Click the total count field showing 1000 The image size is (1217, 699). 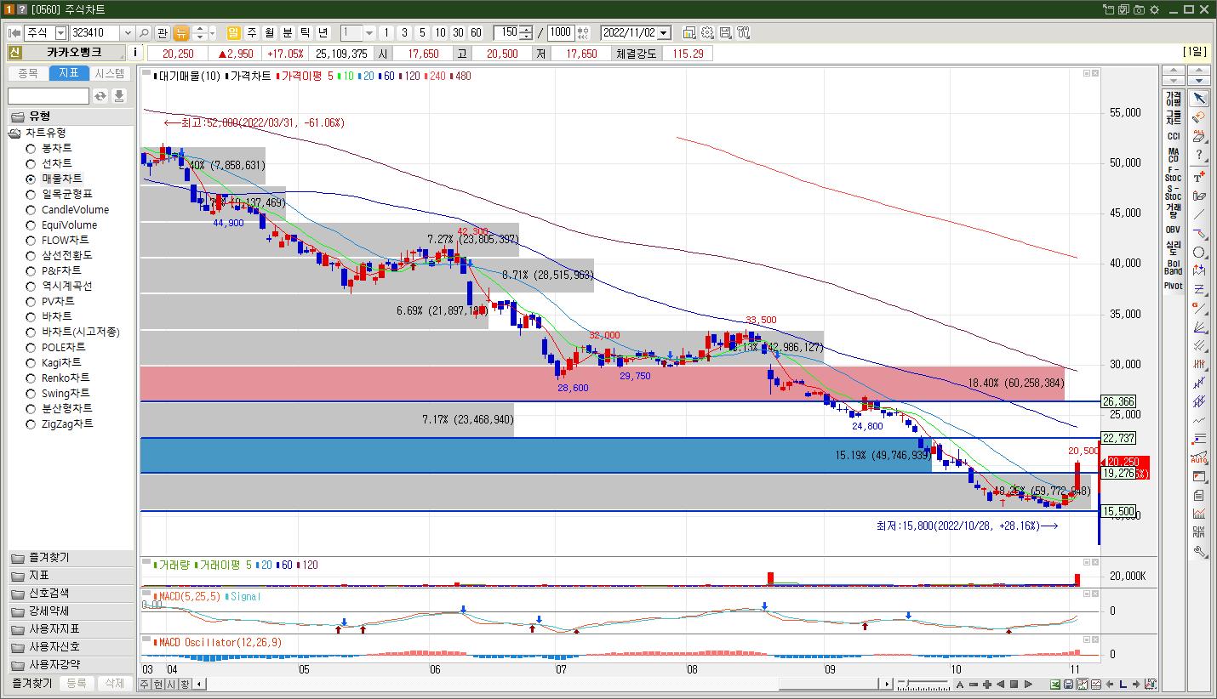561,32
